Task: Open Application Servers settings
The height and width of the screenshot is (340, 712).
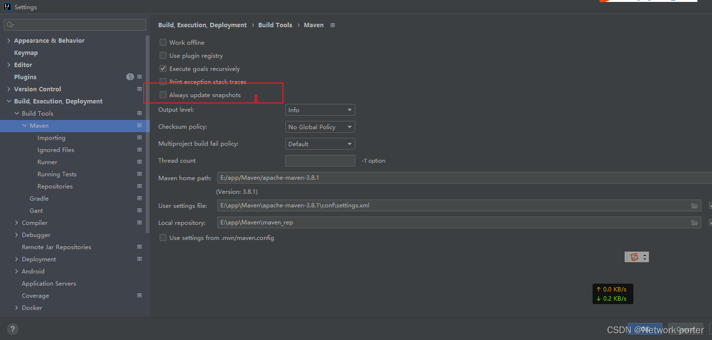Action: coord(49,284)
